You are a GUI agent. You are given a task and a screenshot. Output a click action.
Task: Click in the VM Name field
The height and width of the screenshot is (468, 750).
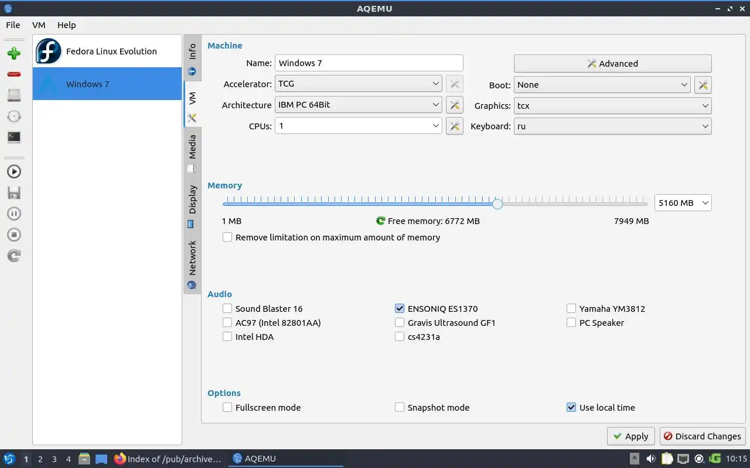tap(369, 63)
